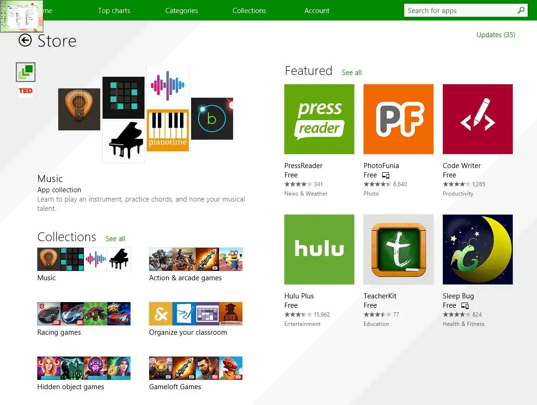Click the Gameloft Games label
This screenshot has width=537, height=405.
click(x=175, y=387)
